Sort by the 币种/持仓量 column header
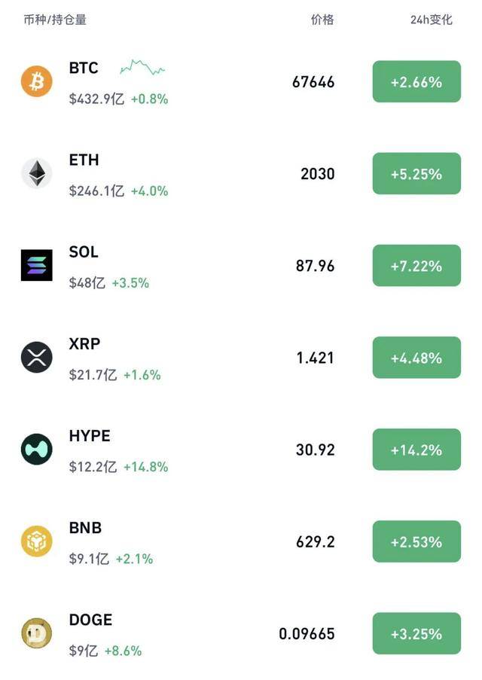 click(x=55, y=20)
